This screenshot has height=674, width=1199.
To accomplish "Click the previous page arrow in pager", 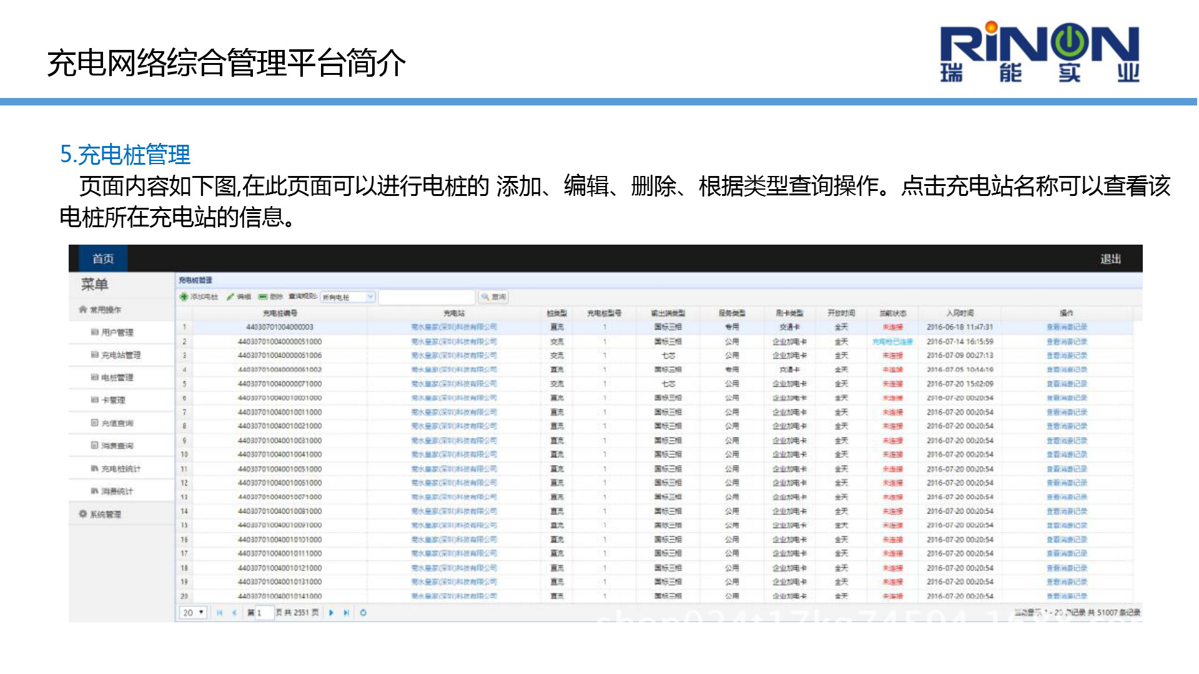I will tap(234, 613).
